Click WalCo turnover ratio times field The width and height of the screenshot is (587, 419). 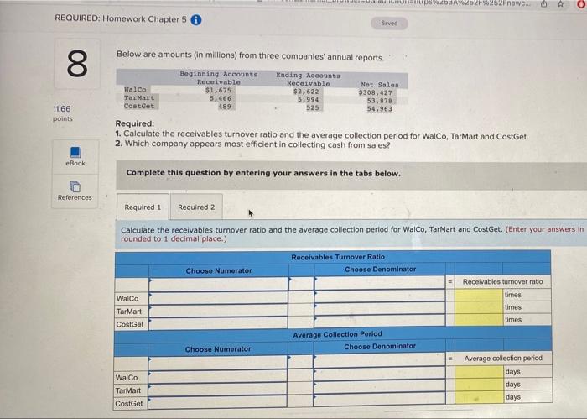coord(479,295)
